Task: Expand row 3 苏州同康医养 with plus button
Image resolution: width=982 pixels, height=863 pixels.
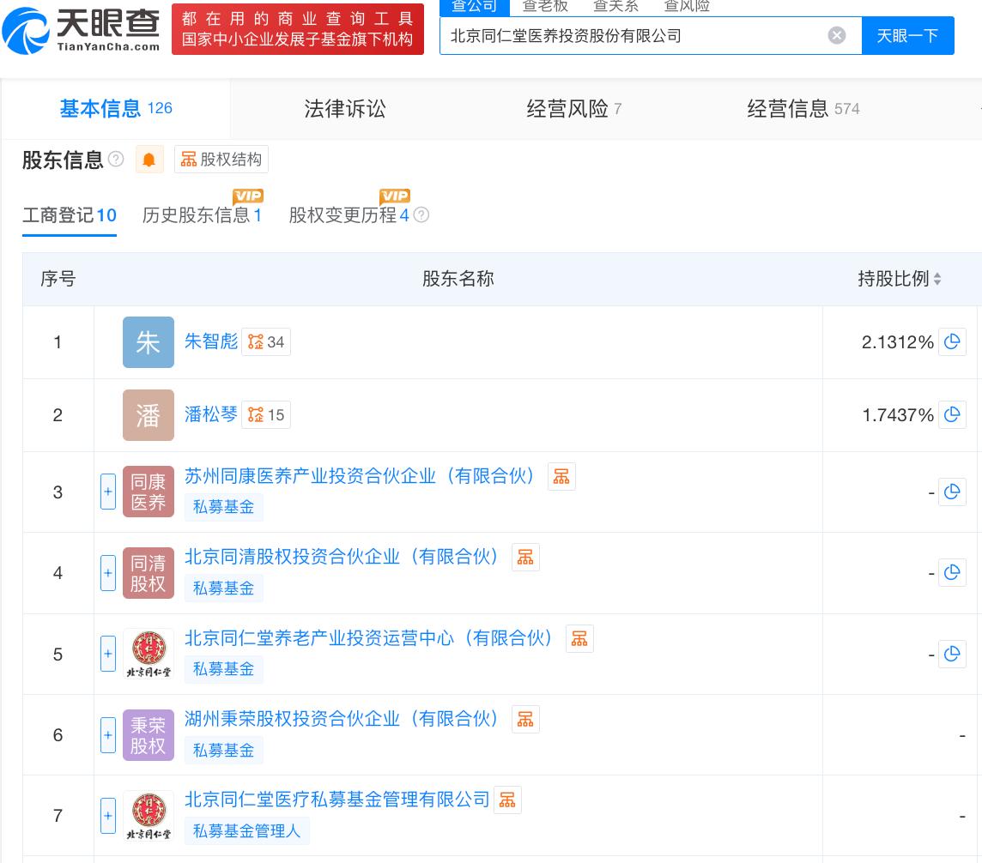Action: 108,492
